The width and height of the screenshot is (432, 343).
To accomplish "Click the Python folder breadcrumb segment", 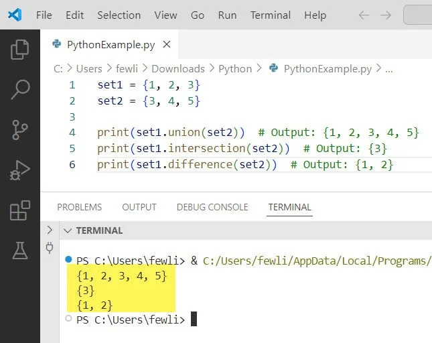I will 235,69.
